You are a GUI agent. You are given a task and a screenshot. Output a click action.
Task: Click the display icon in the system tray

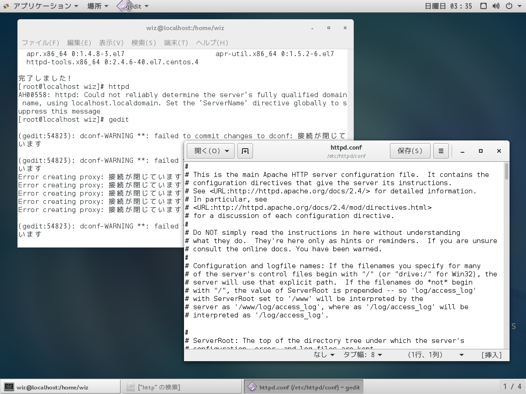[484, 6]
